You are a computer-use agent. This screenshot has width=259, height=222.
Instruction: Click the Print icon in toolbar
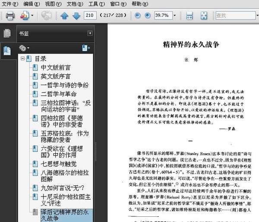click(10, 16)
